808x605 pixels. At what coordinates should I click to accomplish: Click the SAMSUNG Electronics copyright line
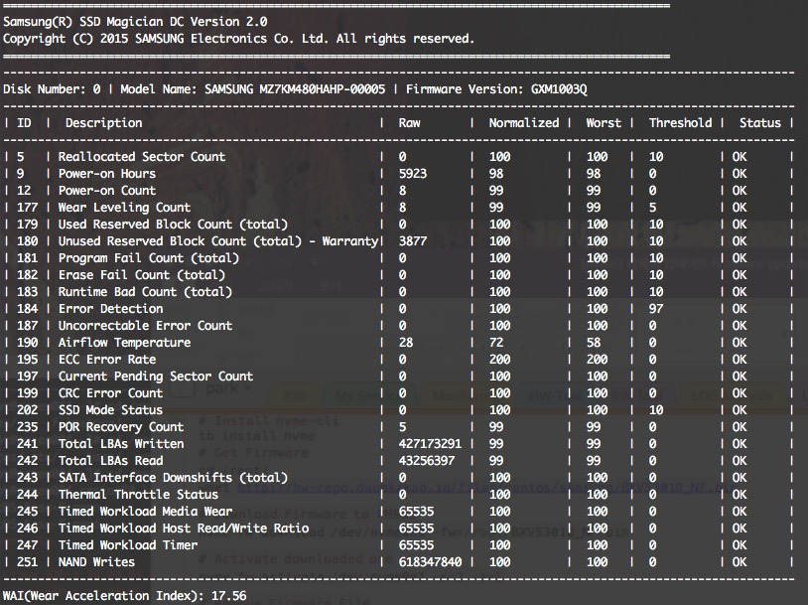238,39
